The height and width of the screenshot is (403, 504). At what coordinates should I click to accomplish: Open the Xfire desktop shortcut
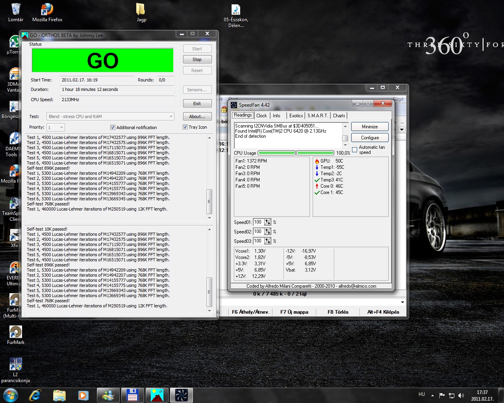tap(14, 238)
